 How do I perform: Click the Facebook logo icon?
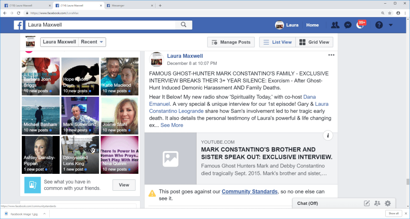point(18,25)
